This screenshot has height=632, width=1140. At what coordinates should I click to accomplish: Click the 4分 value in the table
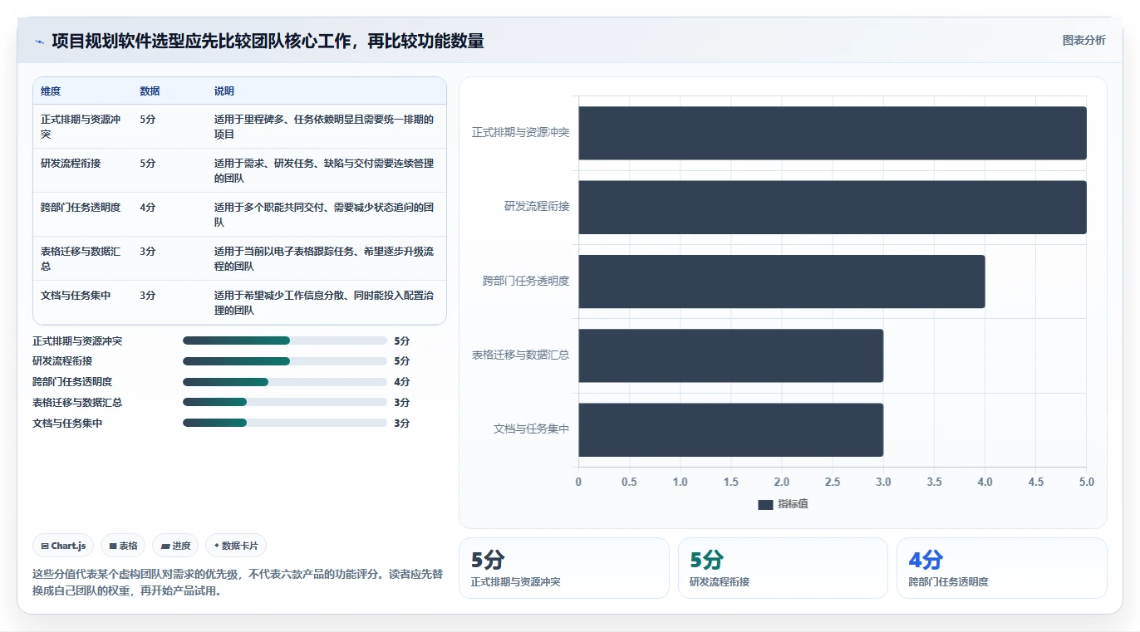coord(148,208)
